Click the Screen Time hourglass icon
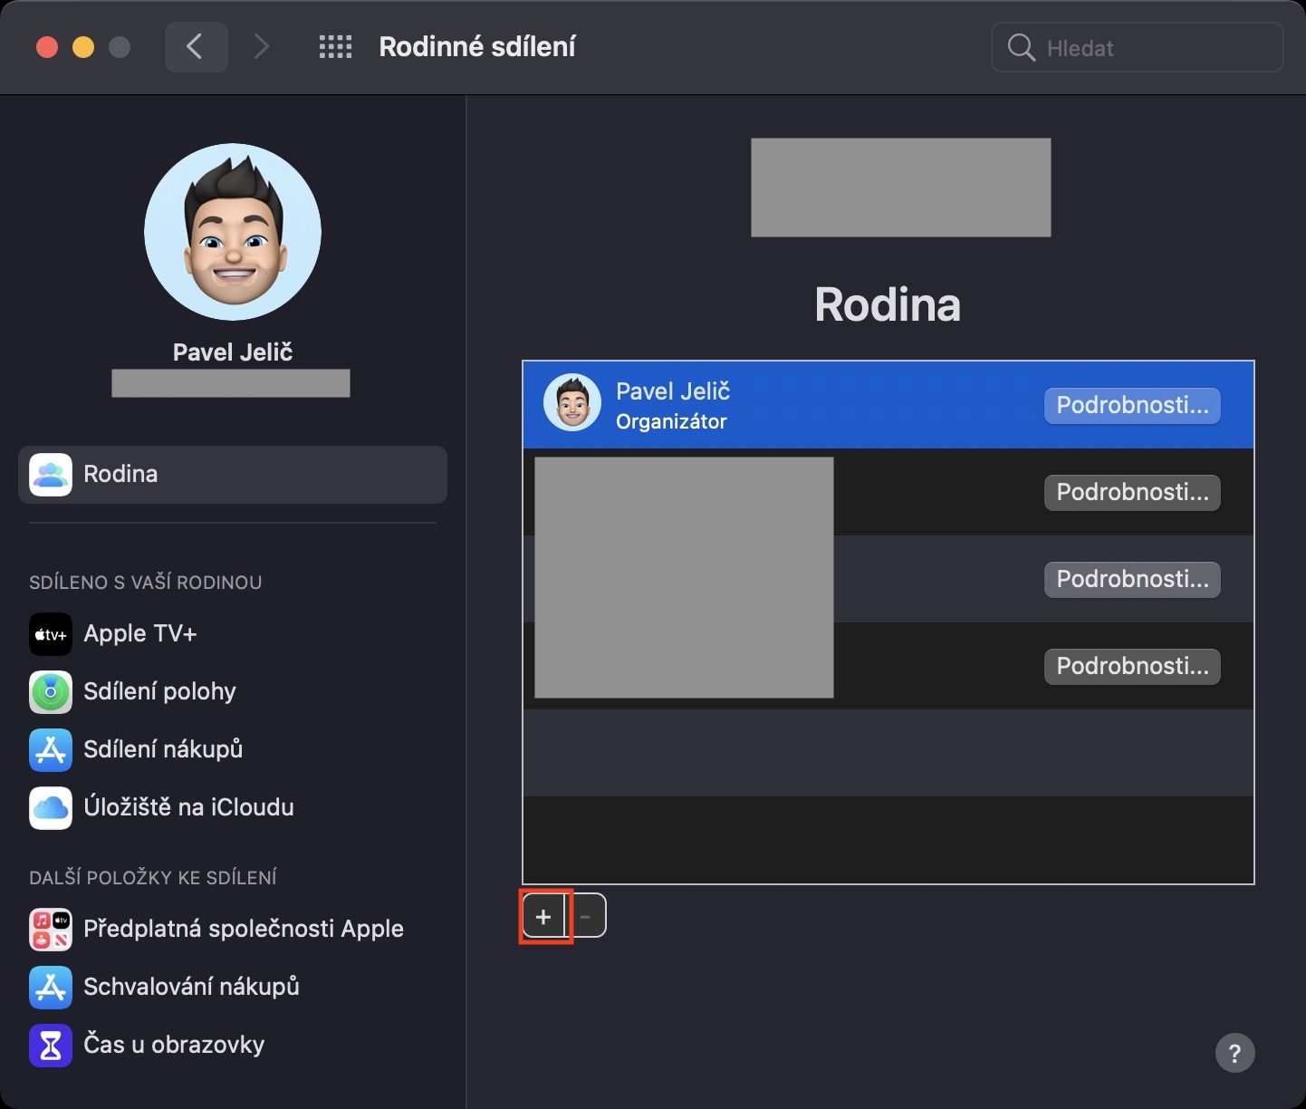1306x1109 pixels. pyautogui.click(x=51, y=1046)
